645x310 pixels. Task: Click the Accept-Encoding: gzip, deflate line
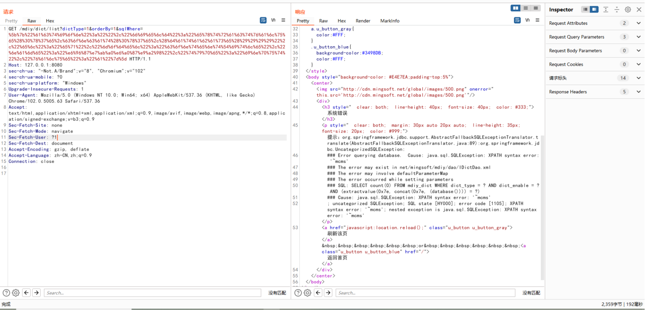point(49,149)
